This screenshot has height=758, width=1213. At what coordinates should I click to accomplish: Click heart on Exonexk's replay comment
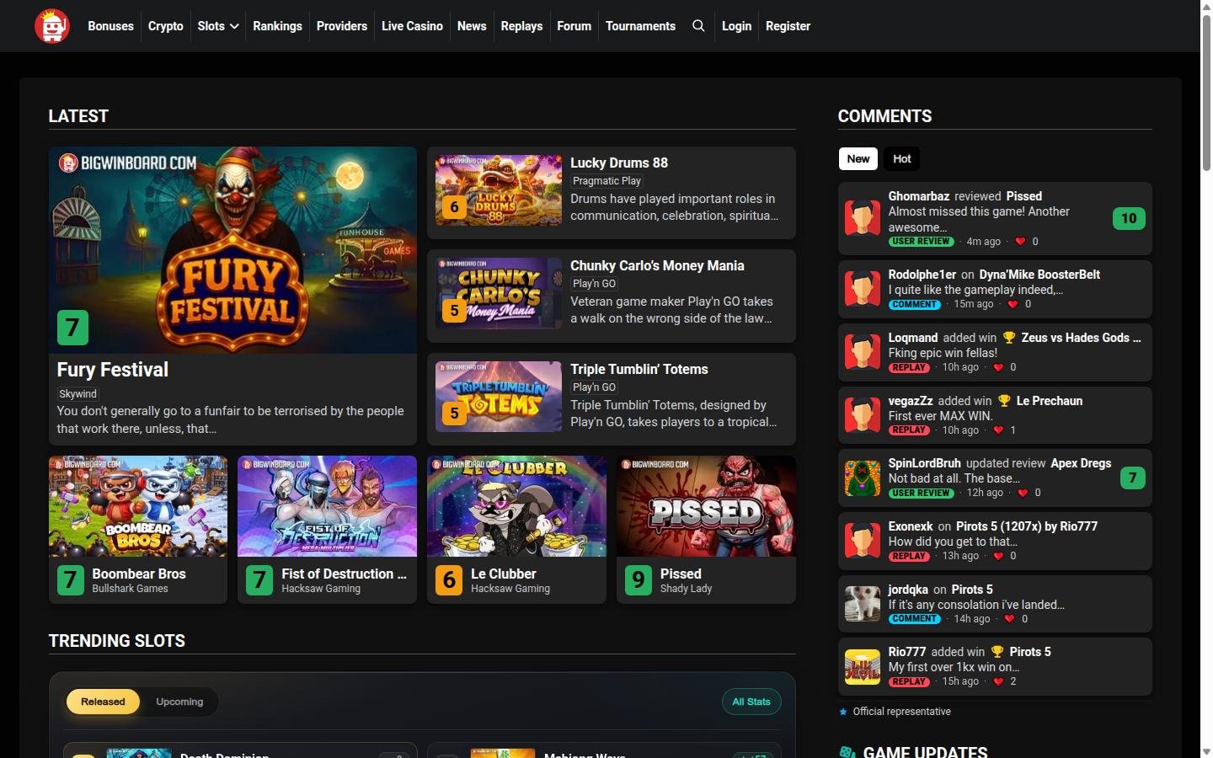(998, 556)
